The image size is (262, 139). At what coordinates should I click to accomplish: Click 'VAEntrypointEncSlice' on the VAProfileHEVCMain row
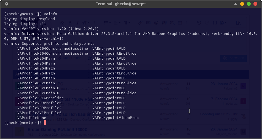(114, 83)
